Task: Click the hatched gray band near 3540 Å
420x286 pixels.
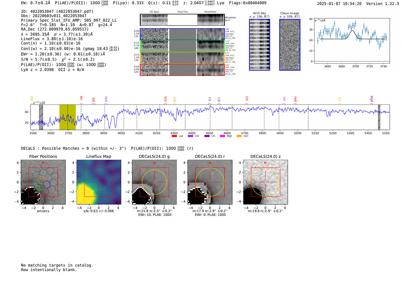Action: coord(41,117)
